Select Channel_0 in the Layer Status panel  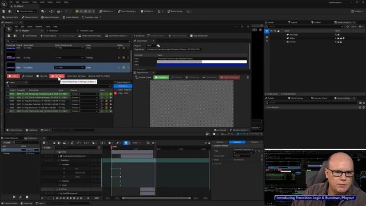(123, 86)
